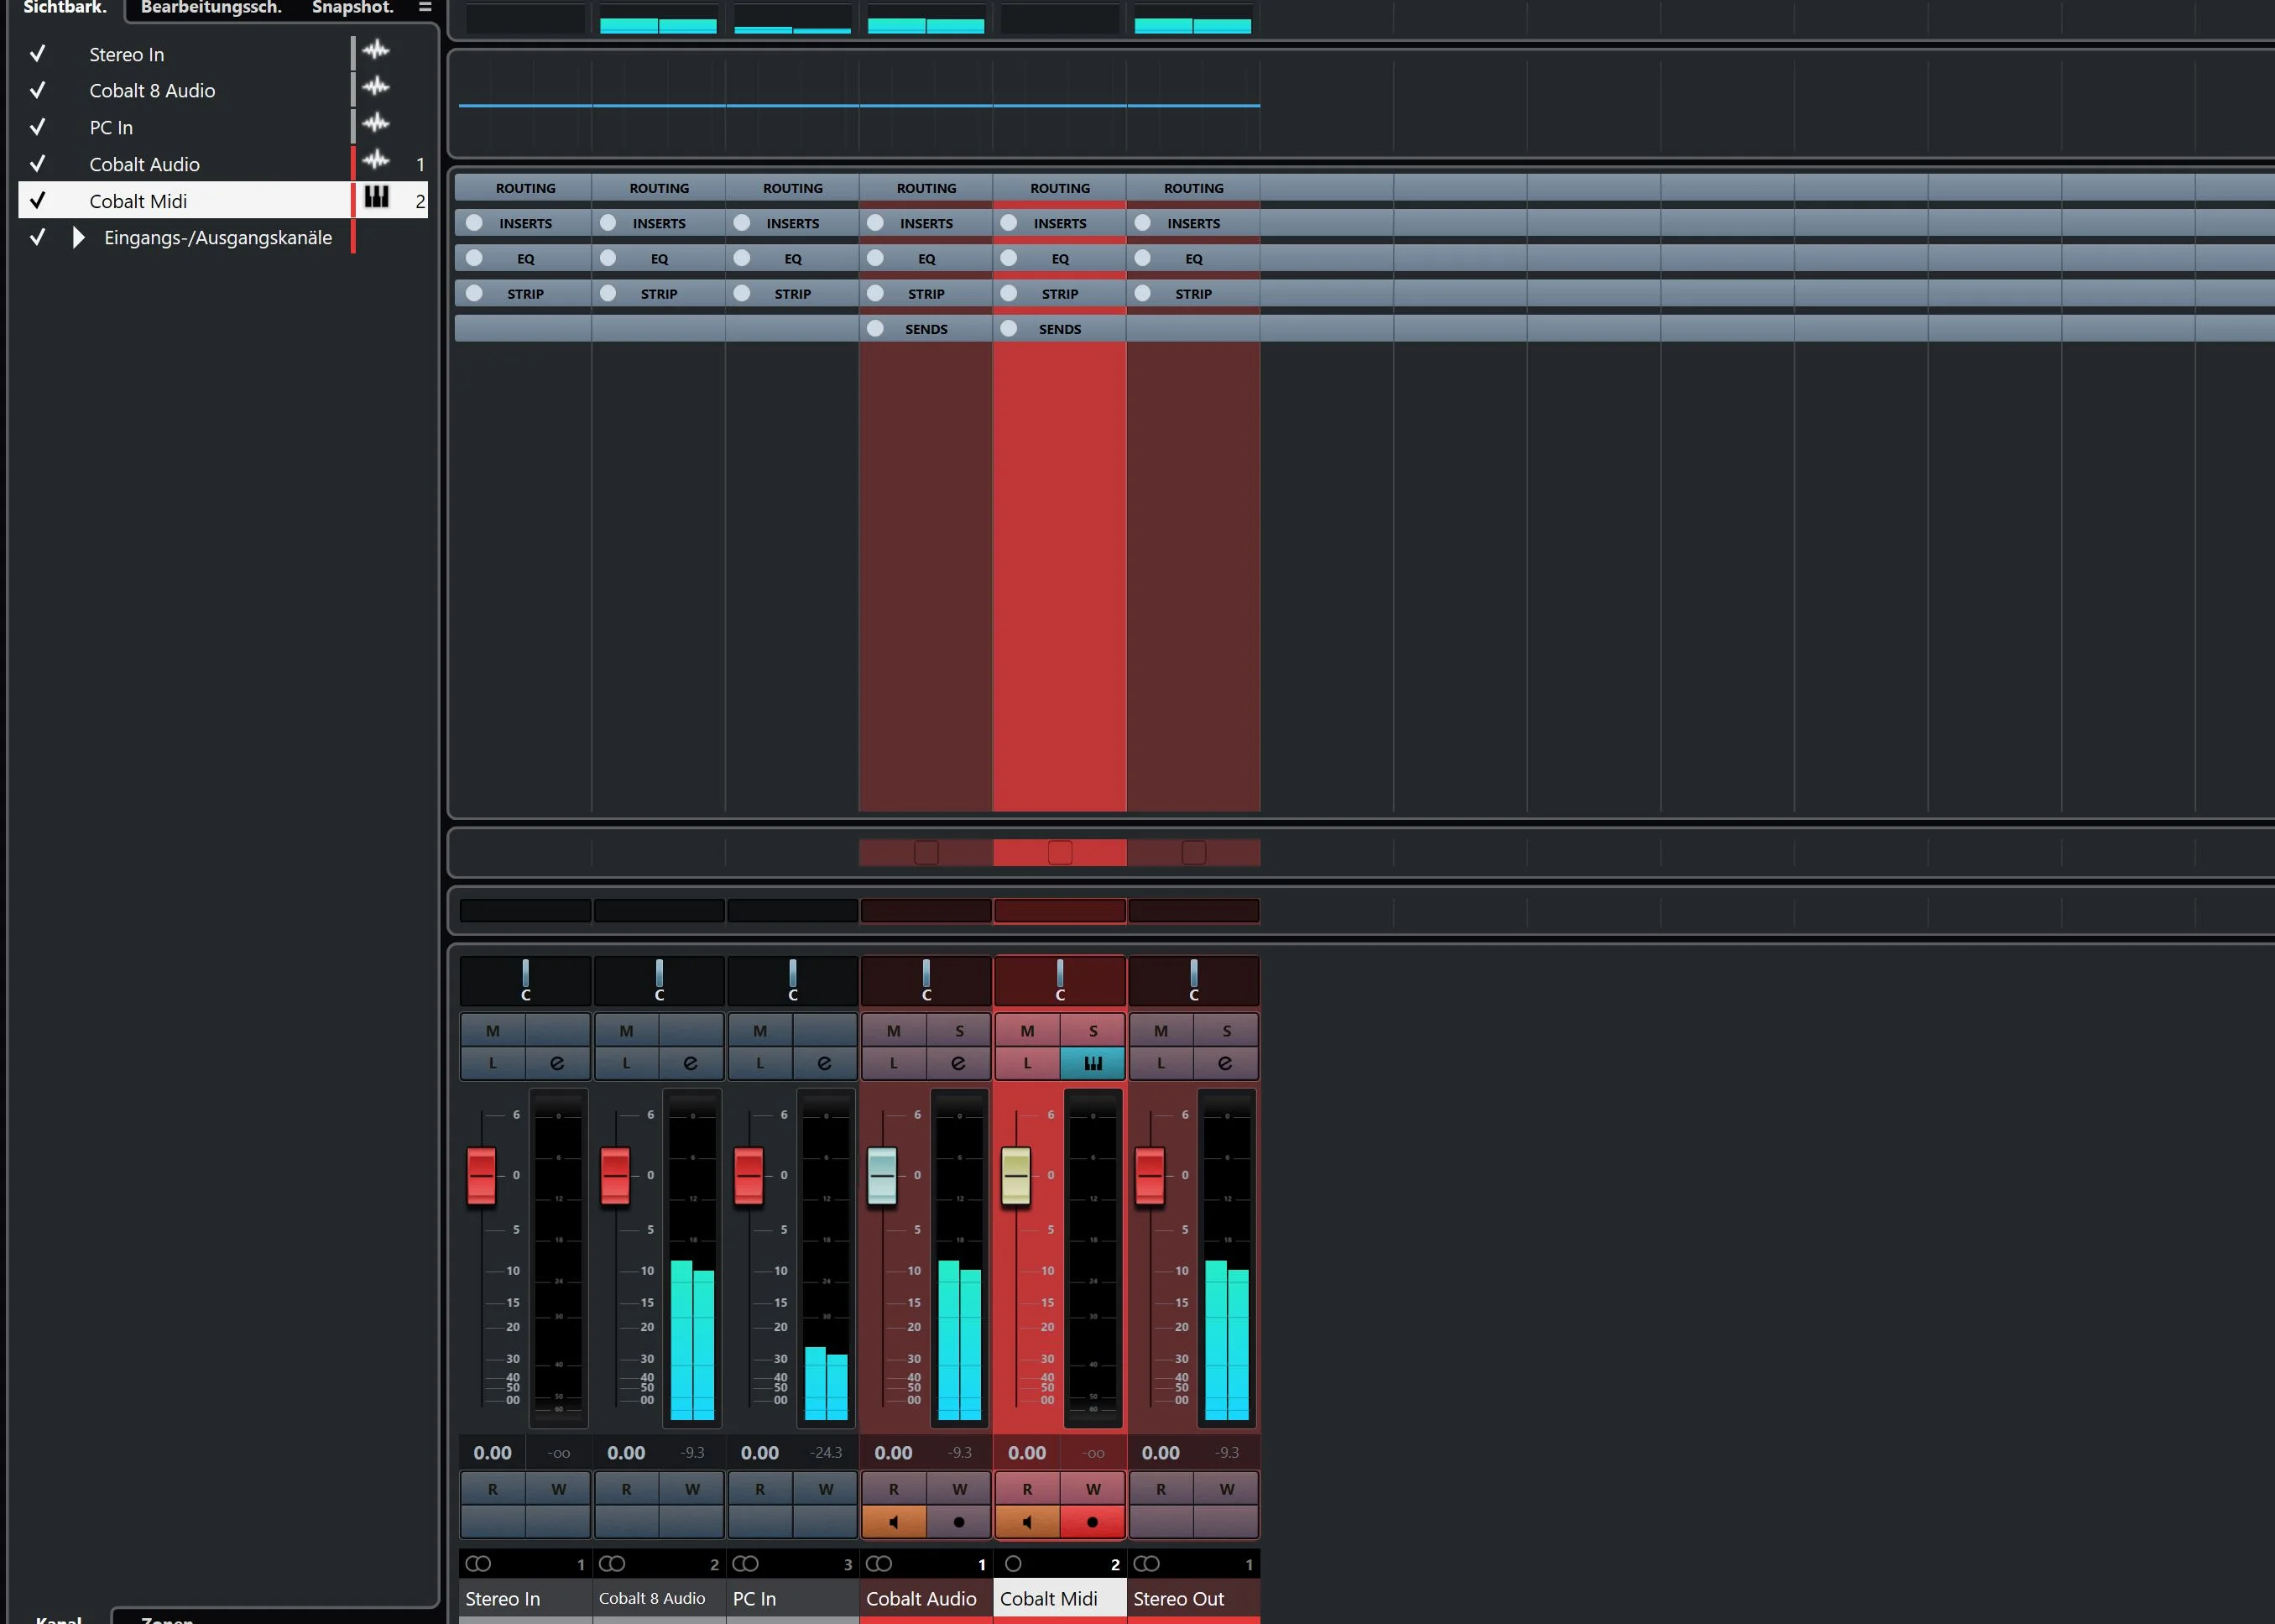Expand STRIP section on Stereo Out channel

(1193, 294)
